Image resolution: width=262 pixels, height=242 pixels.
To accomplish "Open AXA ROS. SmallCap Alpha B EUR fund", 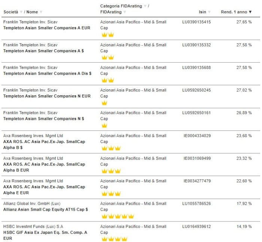I will (x=44, y=167).
